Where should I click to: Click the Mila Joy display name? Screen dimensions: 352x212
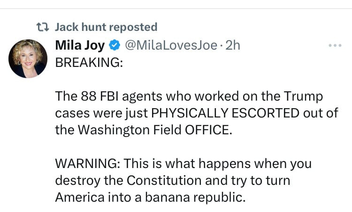pyautogui.click(x=80, y=45)
